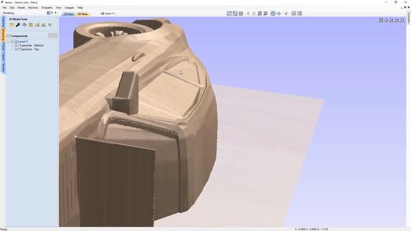The width and height of the screenshot is (411, 231).
Task: Toggle the Components checkbox
Action: (x=8, y=36)
